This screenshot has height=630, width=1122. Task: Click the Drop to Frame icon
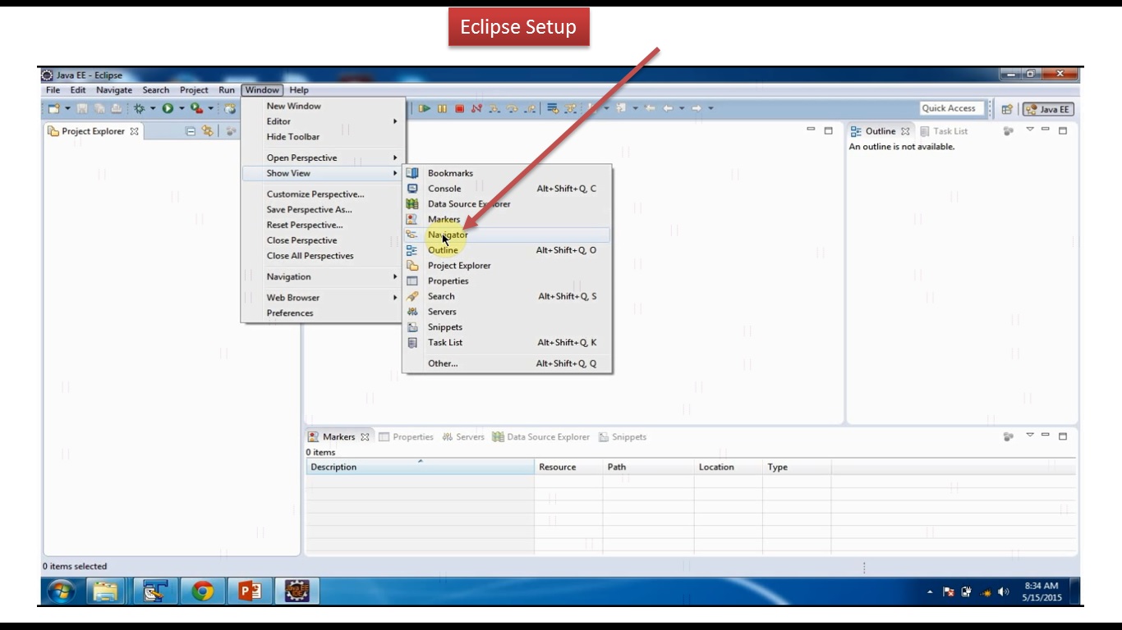click(x=553, y=108)
